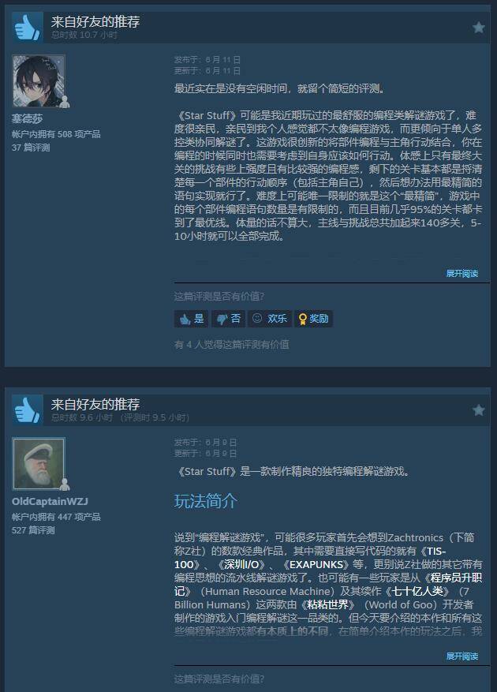The width and height of the screenshot is (497, 692).
Task: Expand the first review with 展开阅读
Action: click(461, 273)
